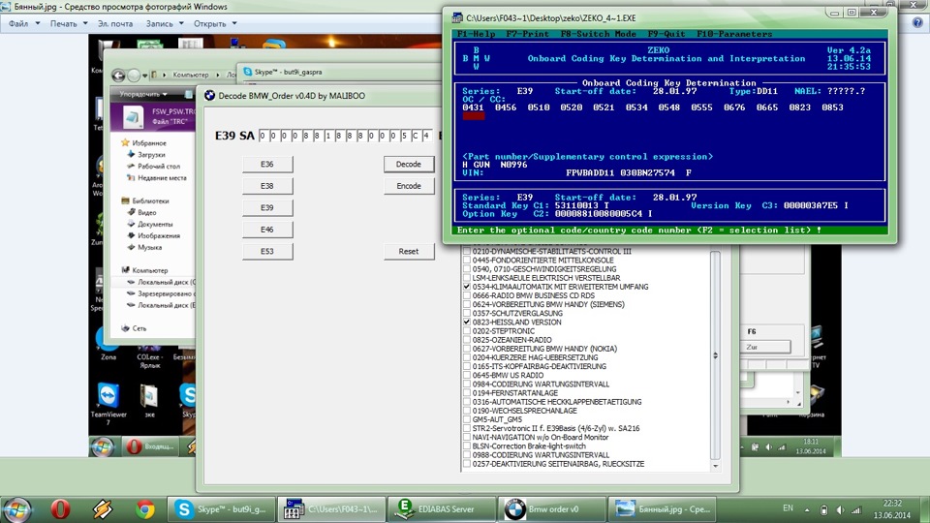Select Документы in the pictured Explorer tree
This screenshot has height=523, width=930.
click(155, 224)
